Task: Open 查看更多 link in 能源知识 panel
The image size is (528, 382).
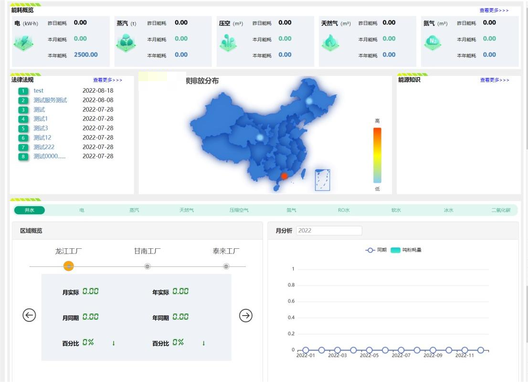Action: pos(495,80)
